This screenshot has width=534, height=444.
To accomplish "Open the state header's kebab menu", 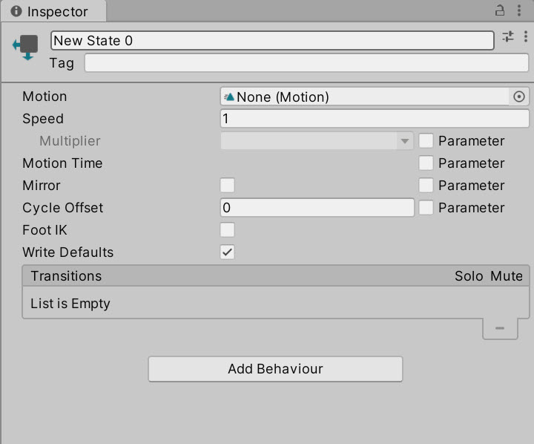I will [x=526, y=36].
